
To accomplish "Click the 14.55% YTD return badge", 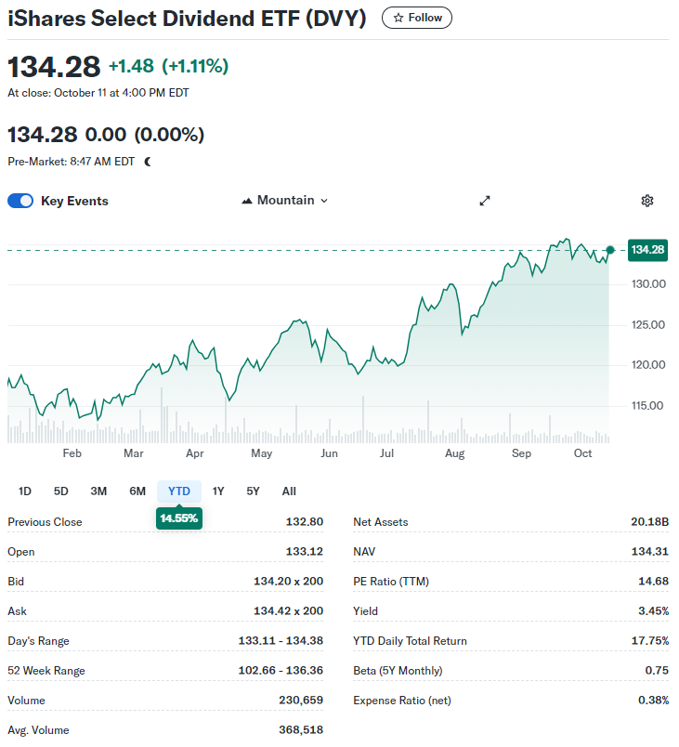I will 179,518.
